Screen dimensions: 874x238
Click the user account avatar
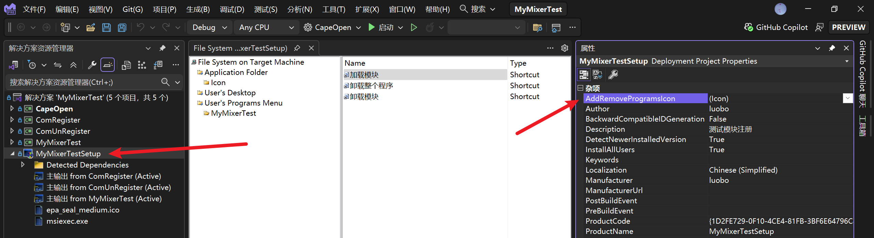(780, 9)
